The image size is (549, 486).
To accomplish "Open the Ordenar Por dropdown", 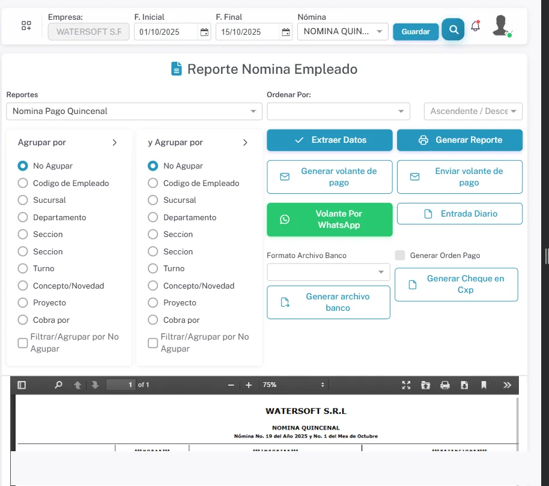I will tap(338, 111).
